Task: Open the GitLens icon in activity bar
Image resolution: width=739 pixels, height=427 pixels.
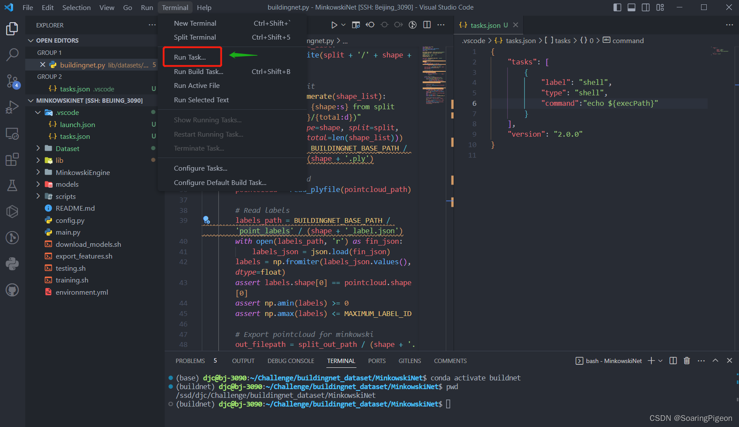Action: click(12, 238)
